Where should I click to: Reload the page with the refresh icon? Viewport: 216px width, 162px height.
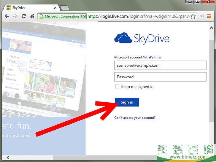[24, 16]
